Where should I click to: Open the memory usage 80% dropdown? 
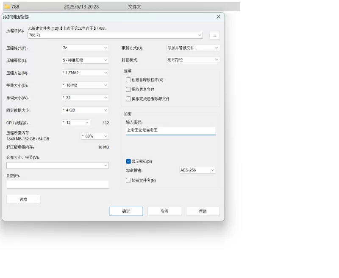(95, 136)
